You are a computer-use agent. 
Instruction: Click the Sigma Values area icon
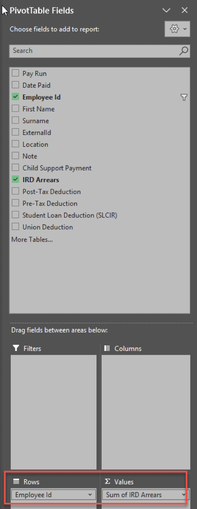pyautogui.click(x=107, y=482)
